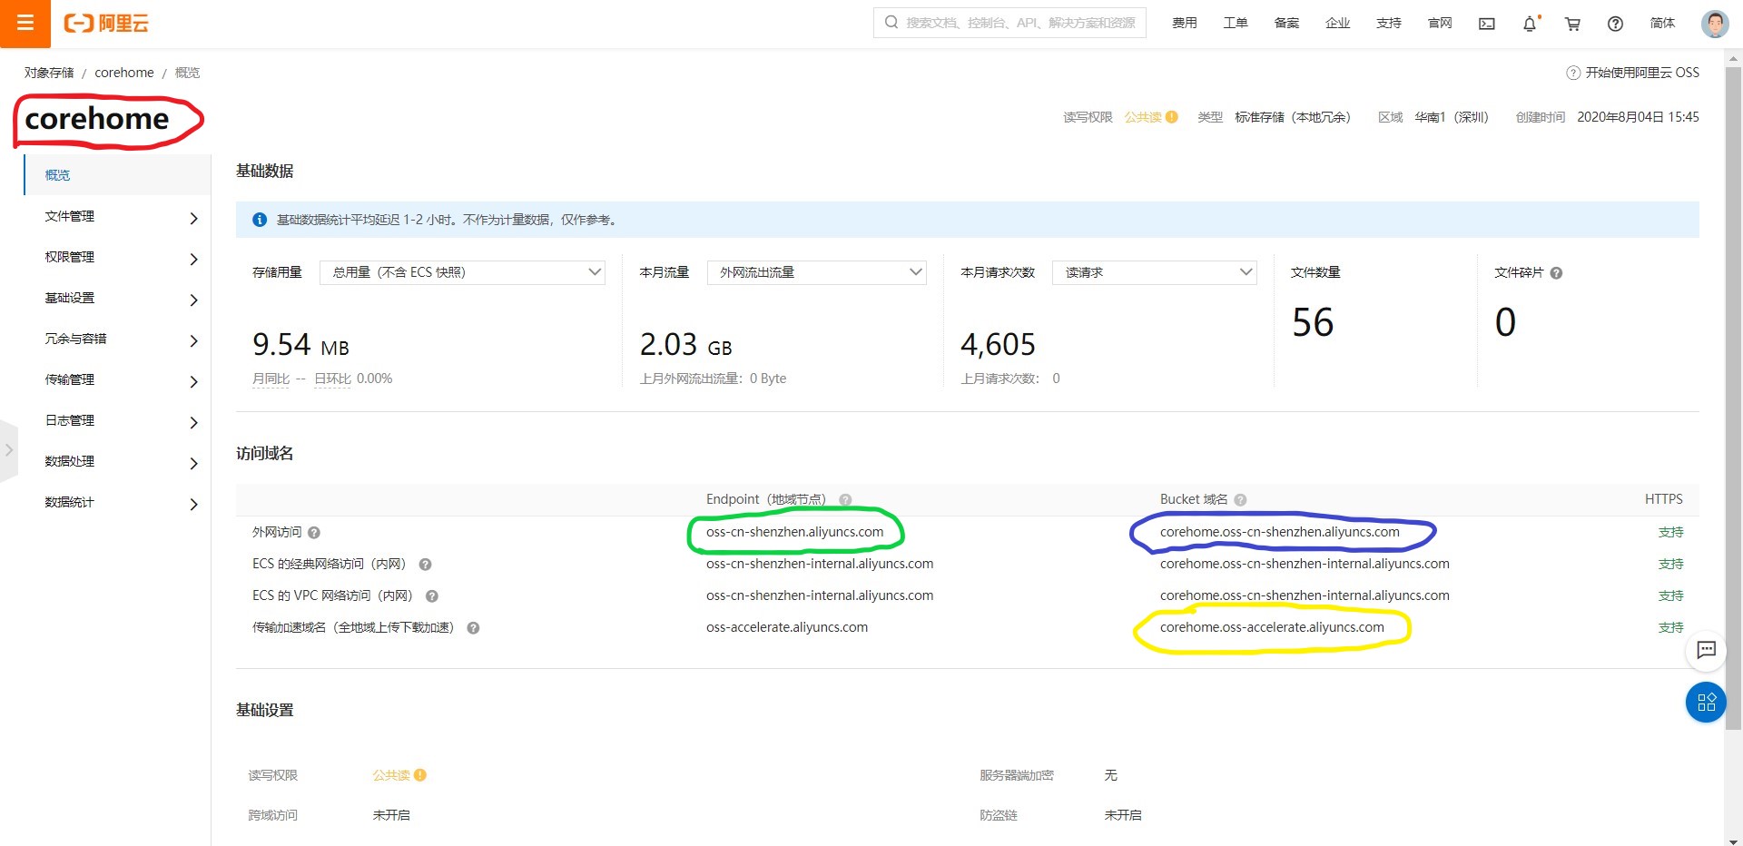This screenshot has height=846, width=1743.
Task: Open 官网 top menu
Action: tap(1440, 24)
